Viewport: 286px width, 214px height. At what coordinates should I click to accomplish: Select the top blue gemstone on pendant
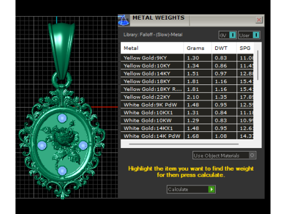[x=62, y=118]
